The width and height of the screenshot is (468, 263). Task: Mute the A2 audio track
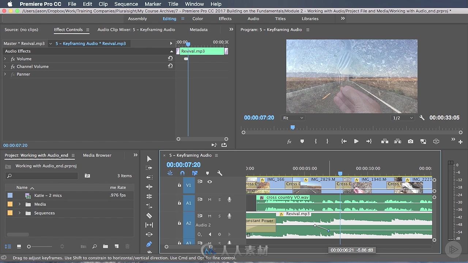coord(210,216)
